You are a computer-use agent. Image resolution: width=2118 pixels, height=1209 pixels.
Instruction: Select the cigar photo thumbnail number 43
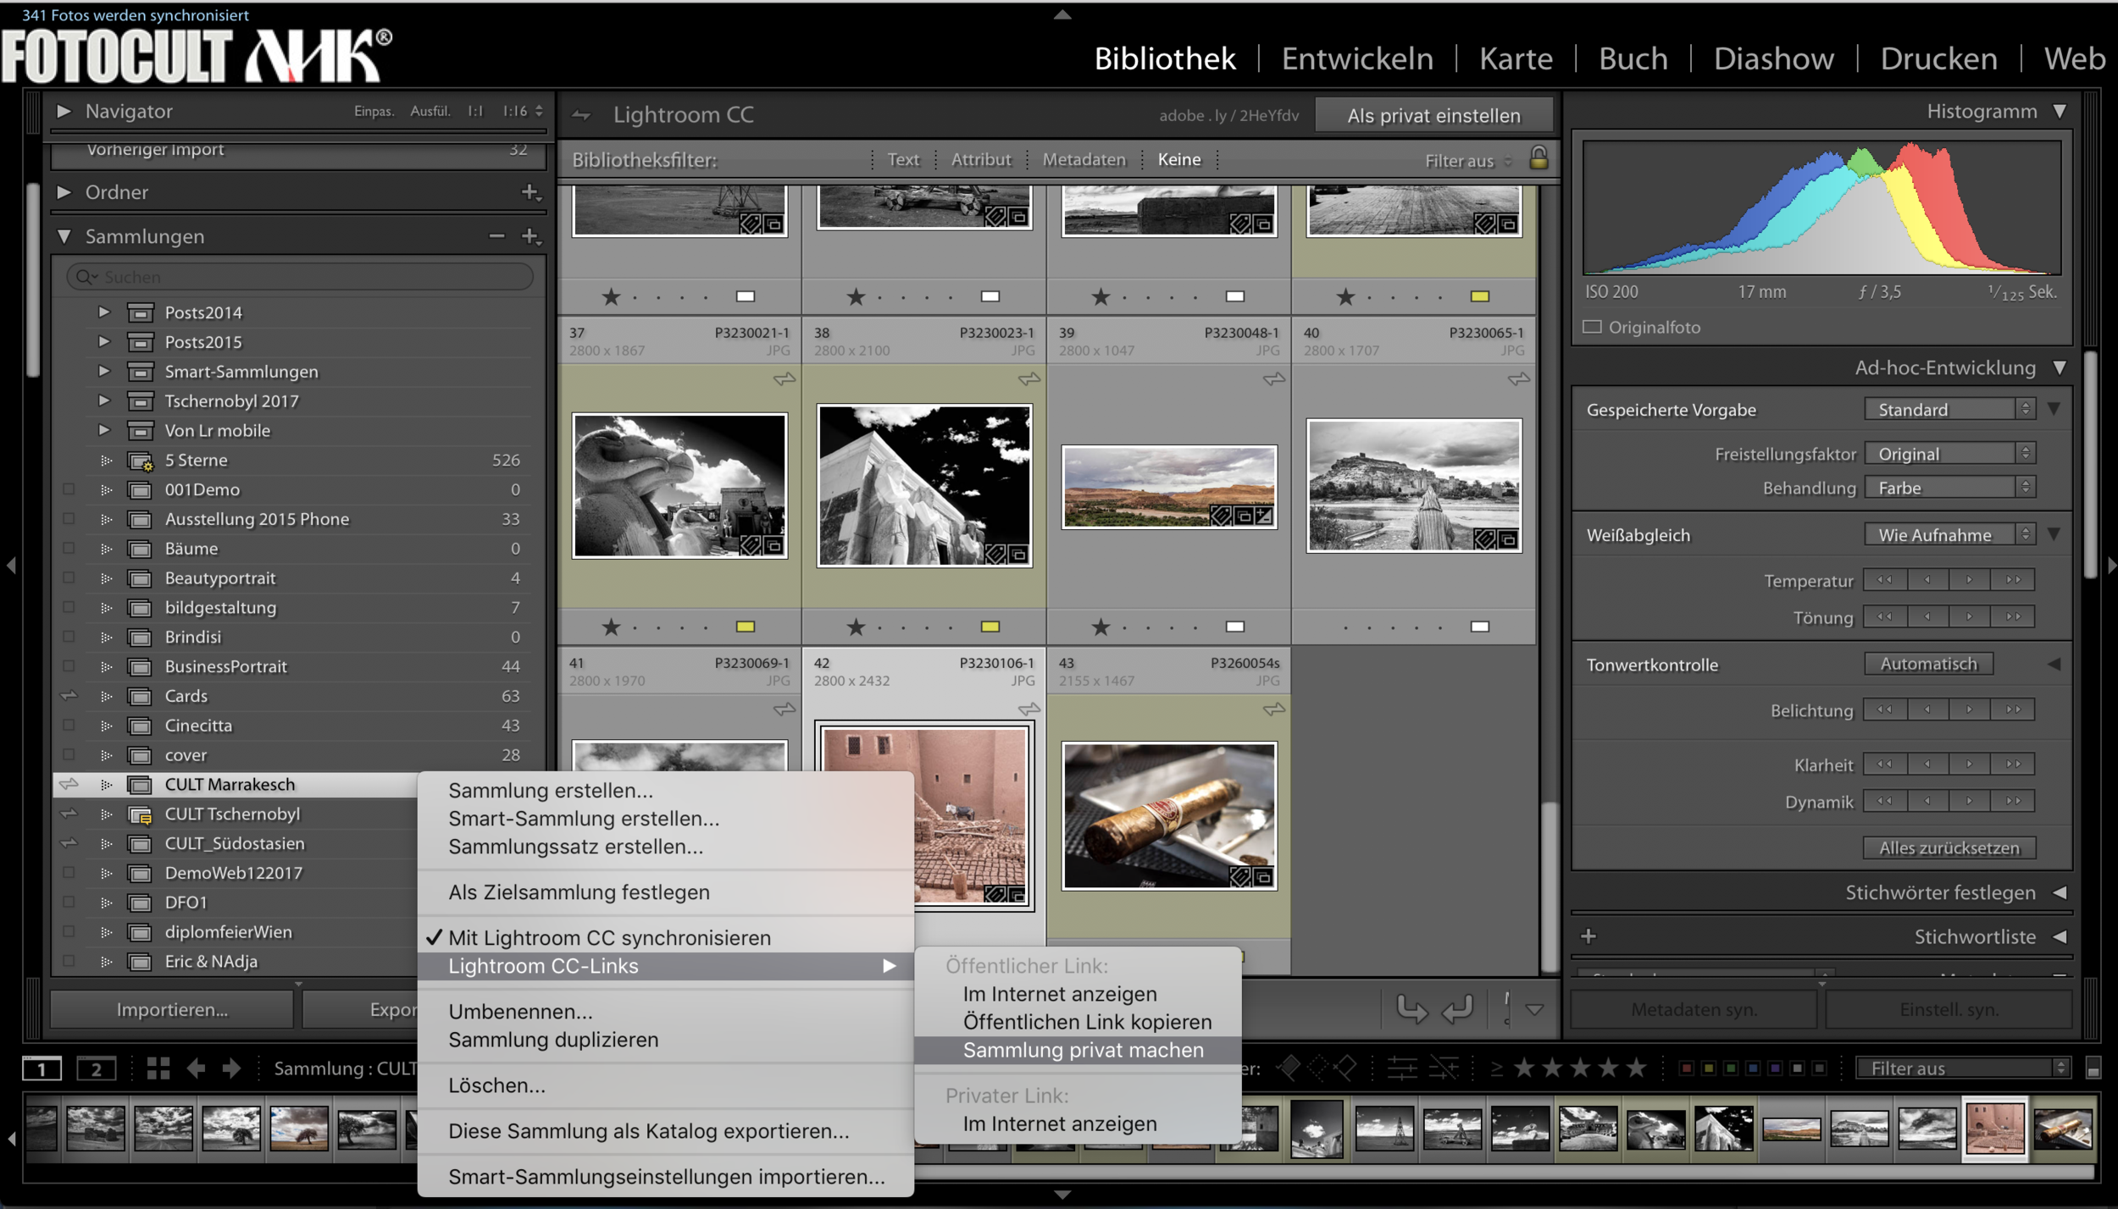[x=1169, y=816]
